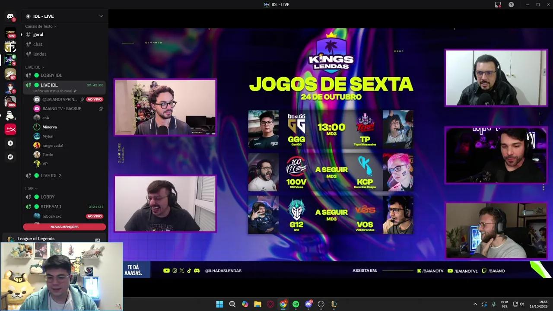
Task: Open taskbar Search
Action: point(232,304)
